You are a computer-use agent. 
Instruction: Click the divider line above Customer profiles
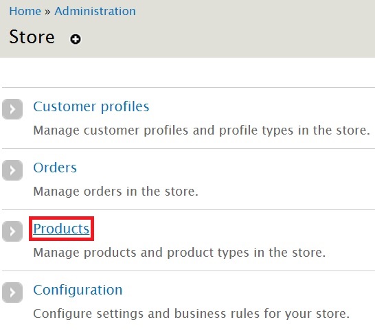pyautogui.click(x=188, y=87)
